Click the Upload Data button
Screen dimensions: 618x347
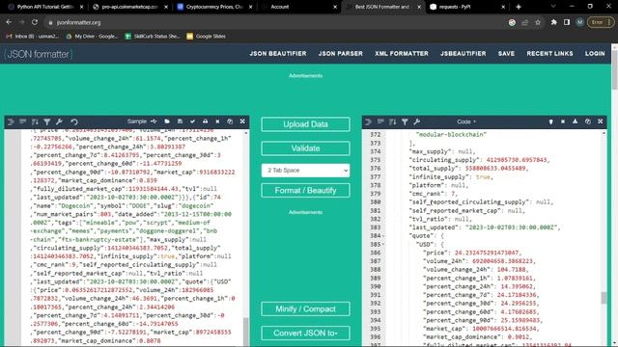(305, 124)
